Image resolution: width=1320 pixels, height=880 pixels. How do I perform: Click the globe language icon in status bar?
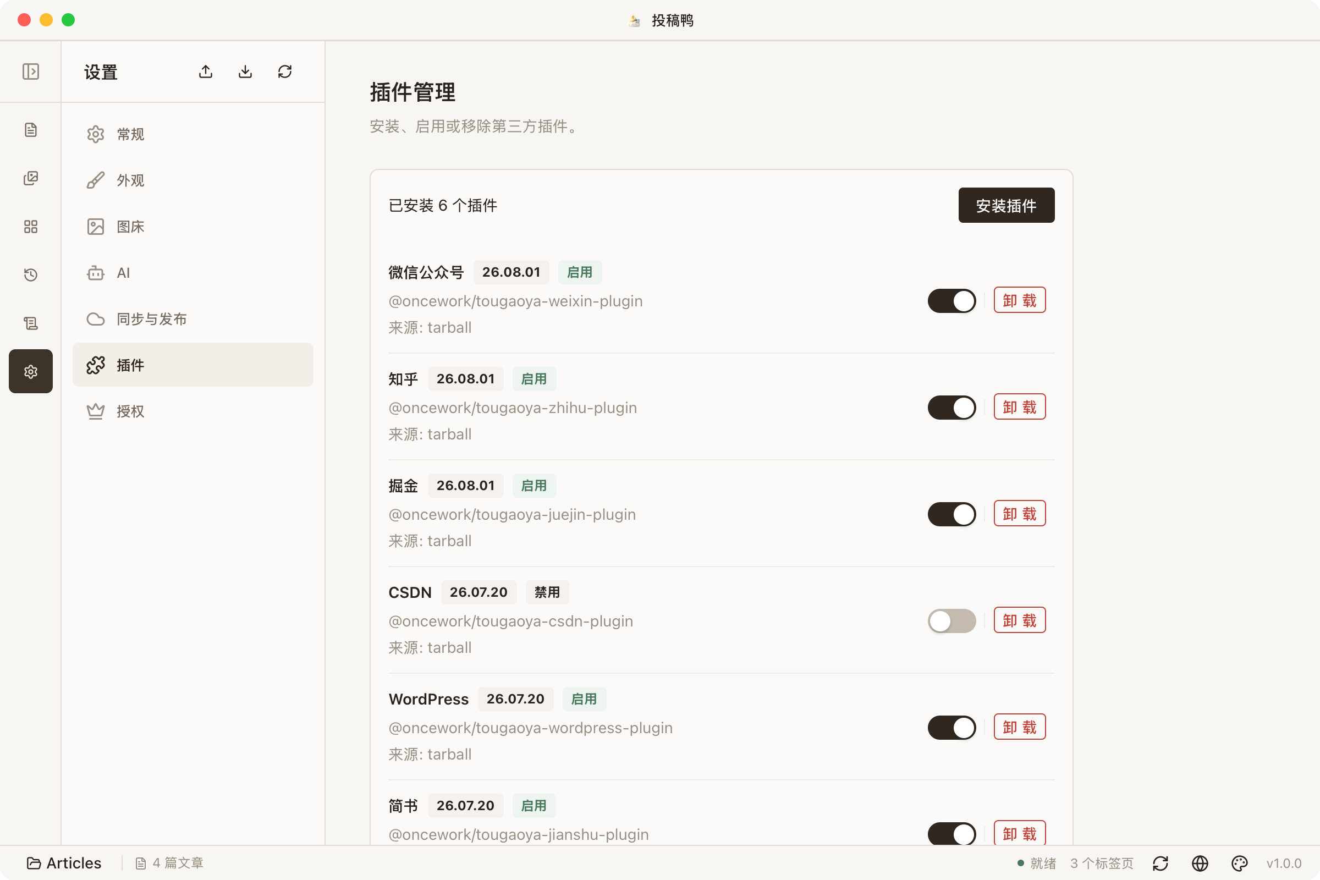click(1200, 863)
